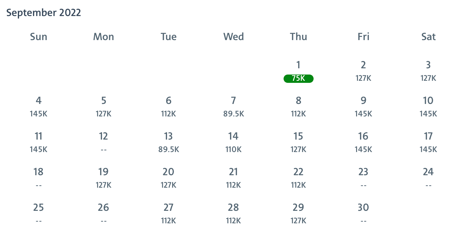Choose September 14 at 110K
The height and width of the screenshot is (234, 453).
233,142
